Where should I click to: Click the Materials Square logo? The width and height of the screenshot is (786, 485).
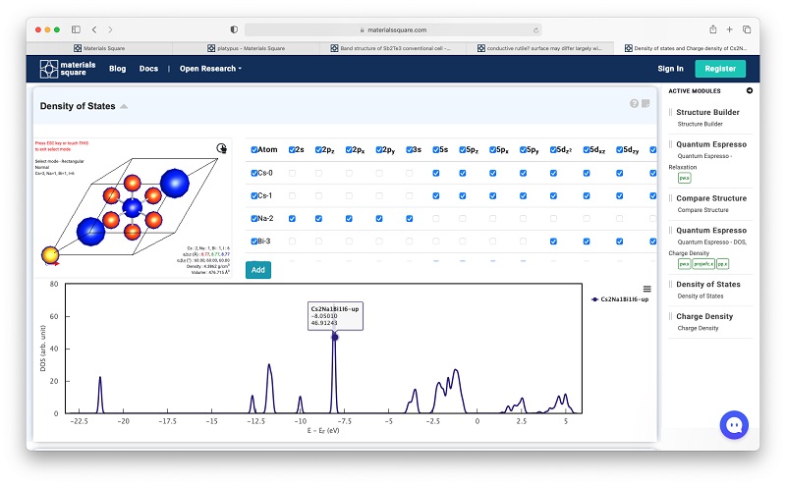(68, 69)
